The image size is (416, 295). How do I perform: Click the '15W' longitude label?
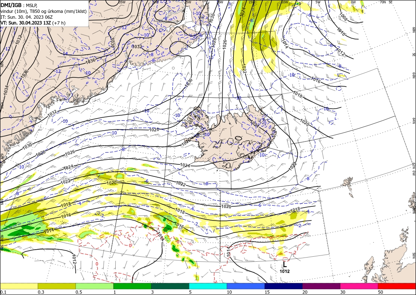[x=252, y=2]
